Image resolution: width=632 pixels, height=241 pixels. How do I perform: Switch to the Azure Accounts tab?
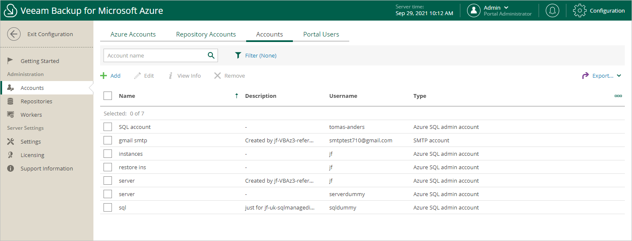pos(133,34)
